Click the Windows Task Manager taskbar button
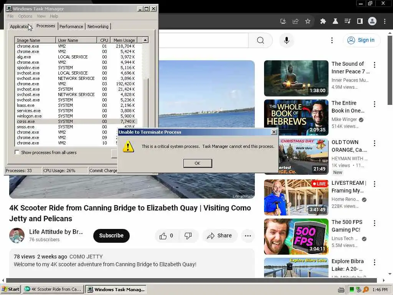 pos(116,289)
